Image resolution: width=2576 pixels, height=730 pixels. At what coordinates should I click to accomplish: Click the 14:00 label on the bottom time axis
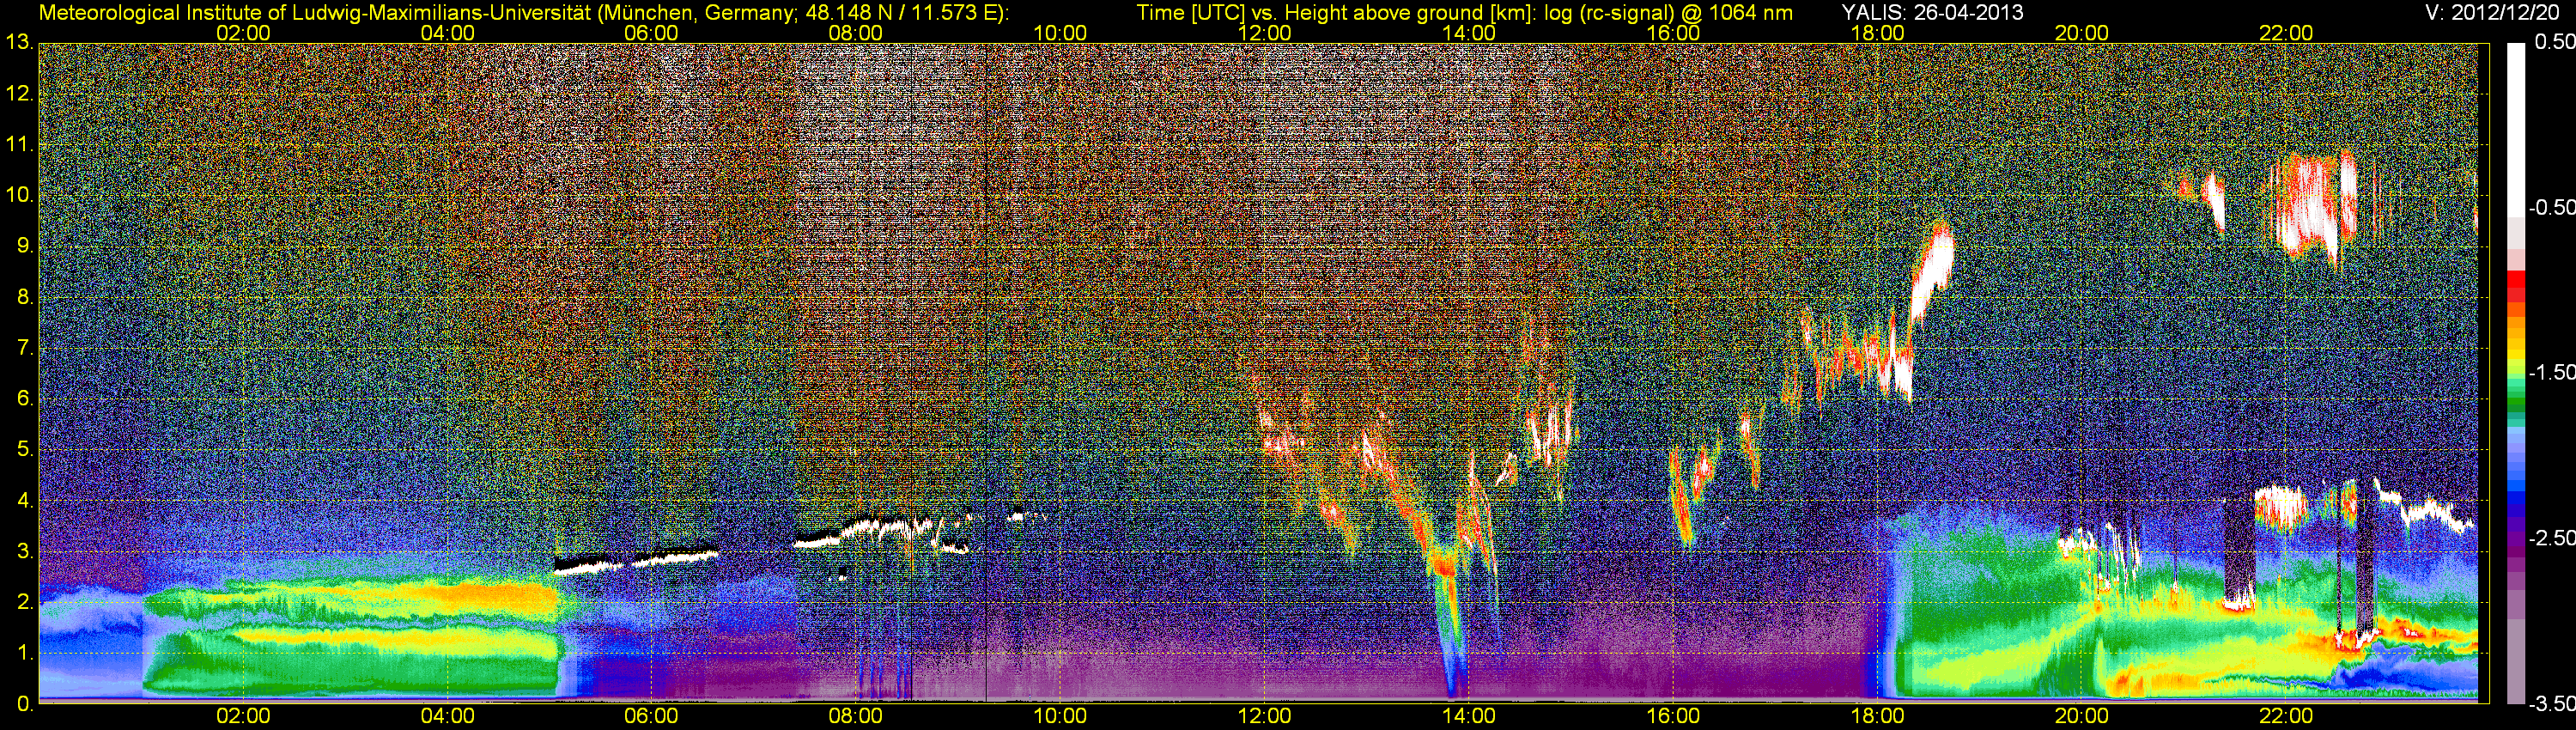pos(1469,716)
